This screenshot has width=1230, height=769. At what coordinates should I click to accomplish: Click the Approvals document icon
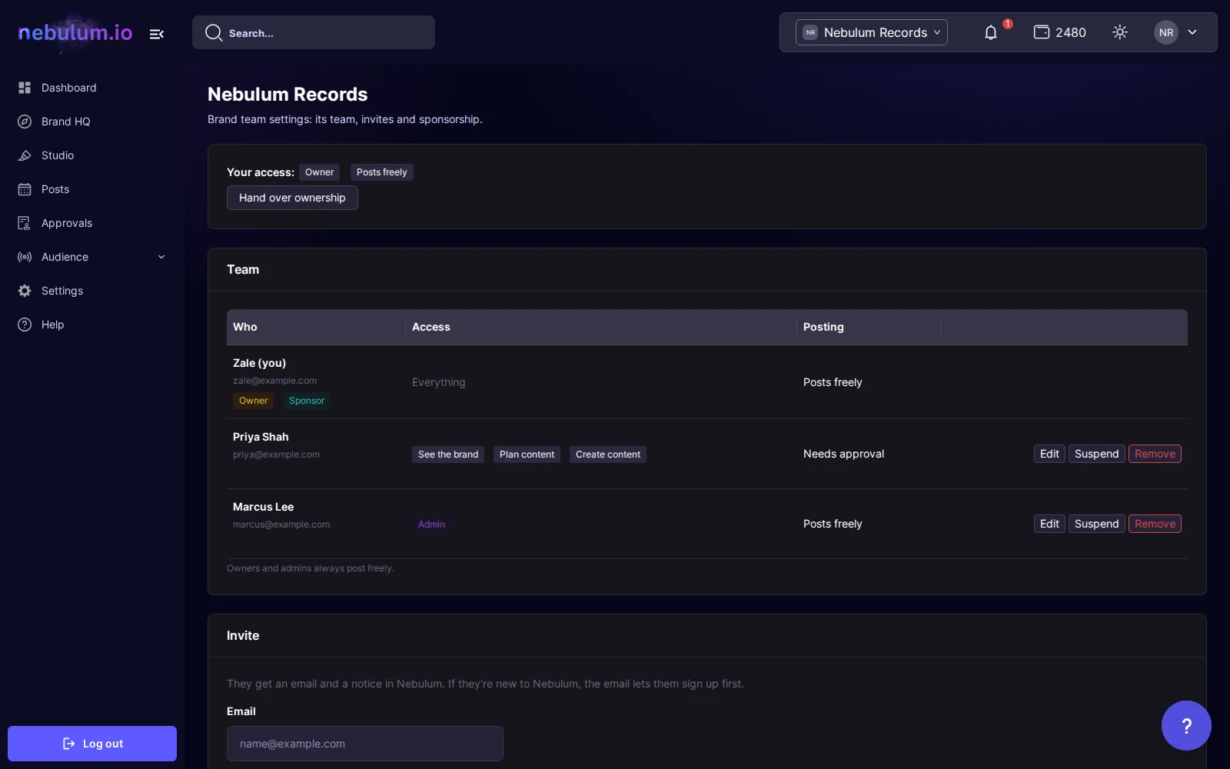[25, 223]
